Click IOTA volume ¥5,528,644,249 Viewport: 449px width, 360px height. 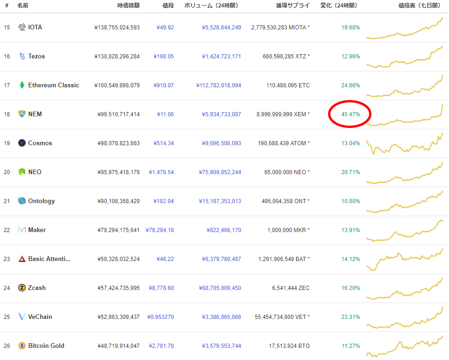tap(221, 28)
